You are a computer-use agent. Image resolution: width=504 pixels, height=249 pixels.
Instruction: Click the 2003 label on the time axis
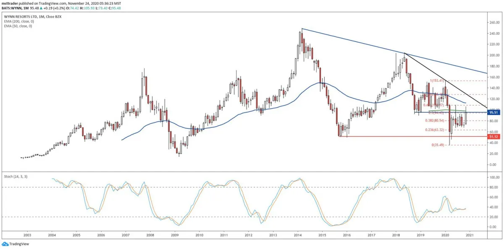27,236
